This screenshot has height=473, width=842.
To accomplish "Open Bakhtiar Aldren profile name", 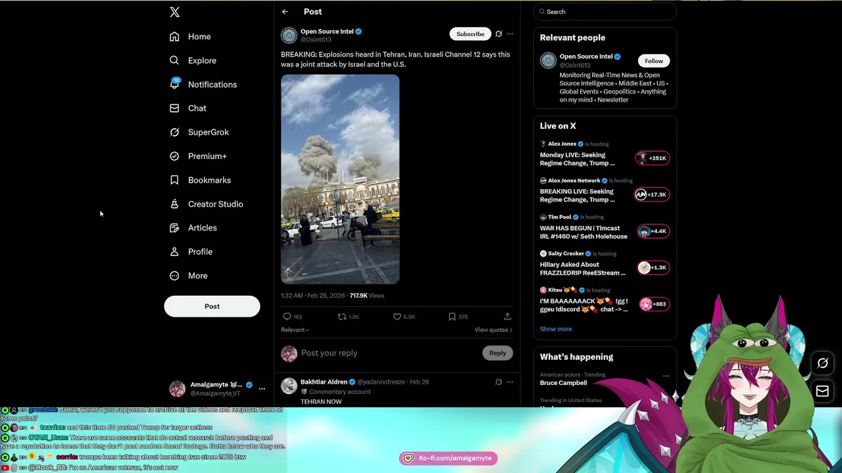I will (324, 382).
